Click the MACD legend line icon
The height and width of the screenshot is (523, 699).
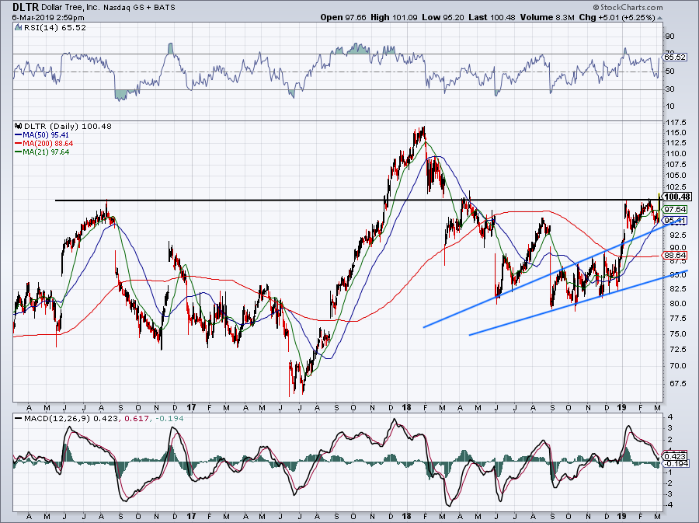(x=18, y=419)
